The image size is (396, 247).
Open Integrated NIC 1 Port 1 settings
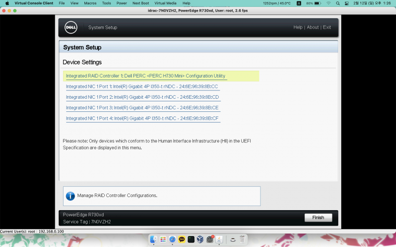point(142,86)
